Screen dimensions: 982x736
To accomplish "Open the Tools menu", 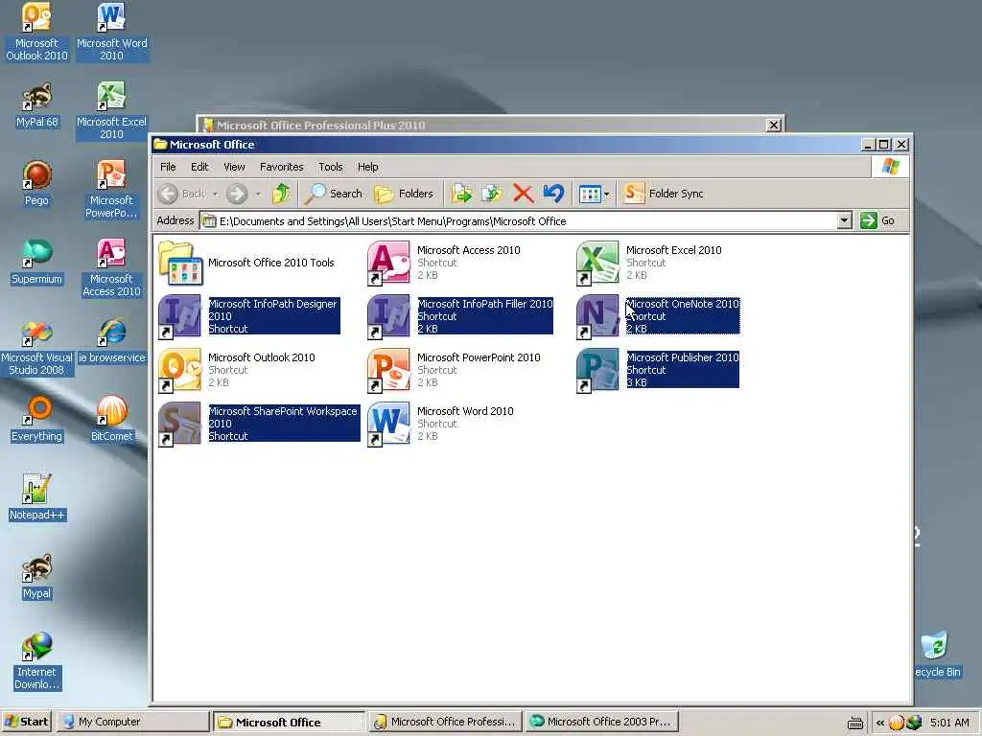I will [x=331, y=167].
